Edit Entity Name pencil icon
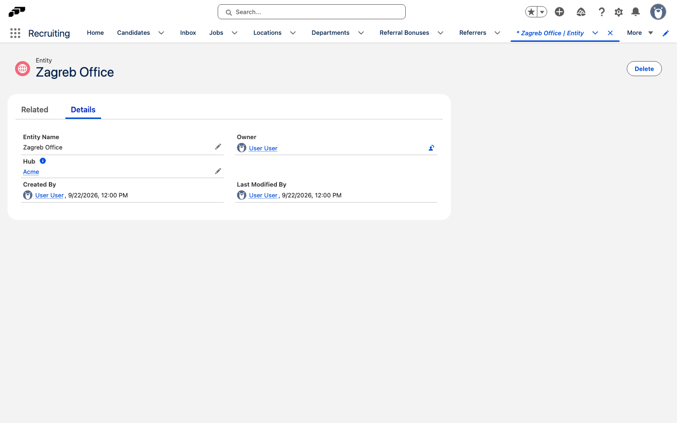This screenshot has width=677, height=423. [218, 147]
